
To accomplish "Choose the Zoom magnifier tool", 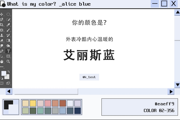I will [x=8, y=61].
